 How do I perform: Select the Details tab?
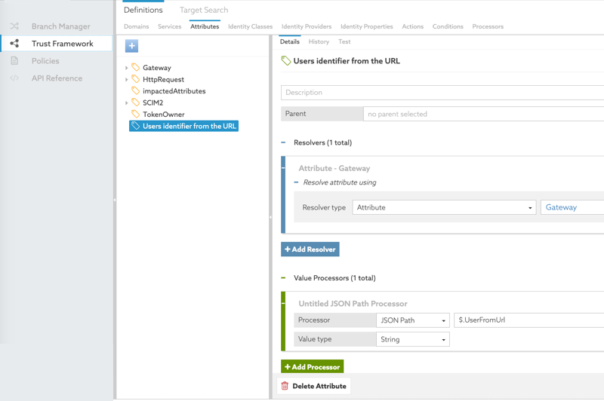290,41
